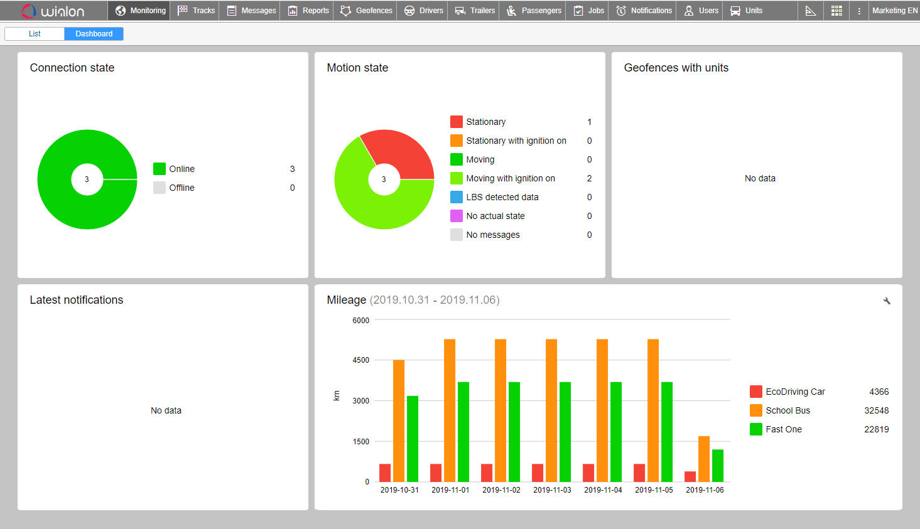Open the three-dot more options menu

[x=859, y=11]
